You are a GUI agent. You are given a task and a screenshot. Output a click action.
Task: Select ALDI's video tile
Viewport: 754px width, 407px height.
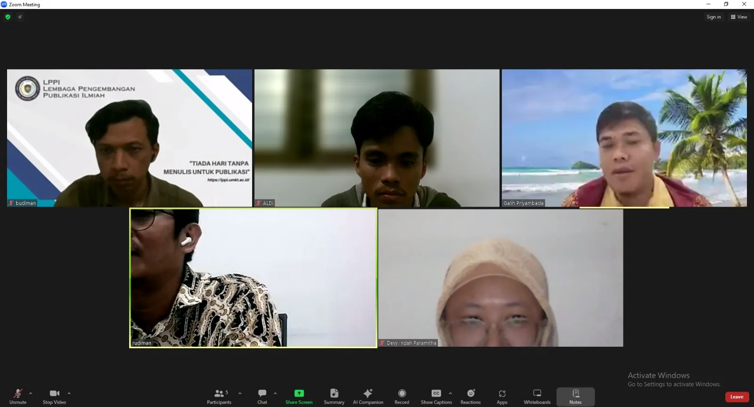[377, 138]
